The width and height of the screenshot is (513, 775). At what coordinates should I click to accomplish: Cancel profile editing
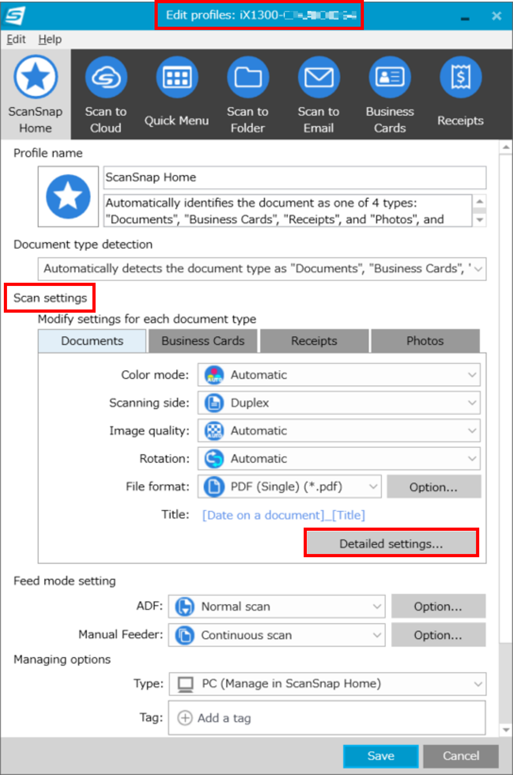point(461,756)
